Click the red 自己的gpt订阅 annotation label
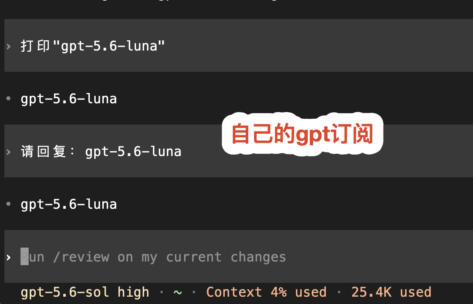 (x=302, y=134)
